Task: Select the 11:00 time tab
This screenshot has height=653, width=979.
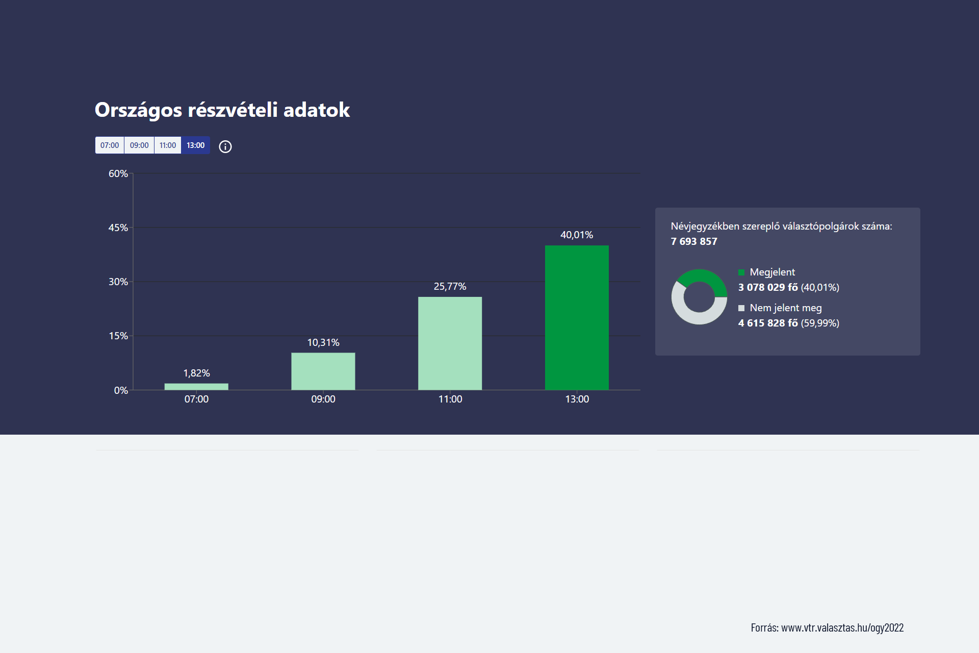Action: click(x=168, y=145)
